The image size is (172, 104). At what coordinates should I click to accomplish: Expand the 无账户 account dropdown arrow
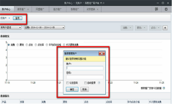click(9, 18)
